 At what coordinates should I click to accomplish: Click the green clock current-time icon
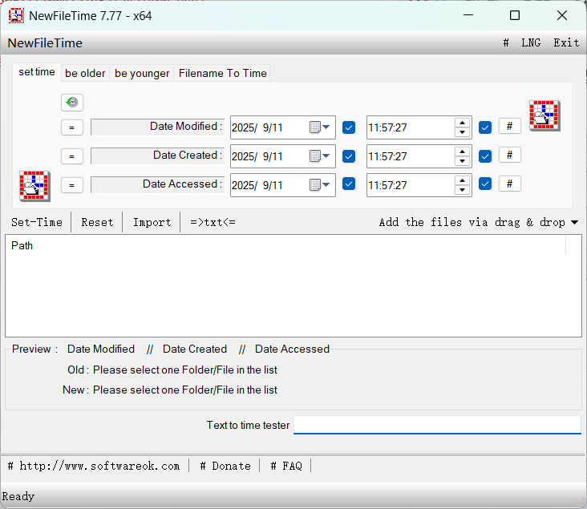[x=72, y=103]
